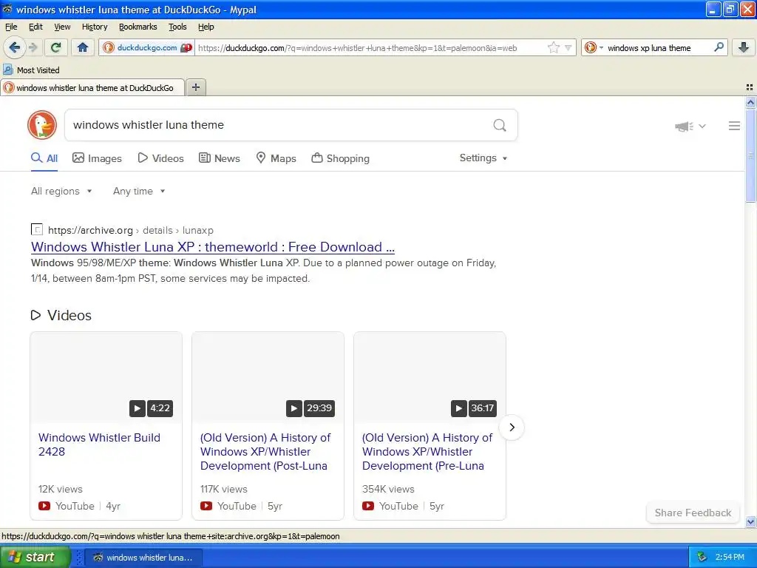Click the Share Feedback button

point(693,513)
